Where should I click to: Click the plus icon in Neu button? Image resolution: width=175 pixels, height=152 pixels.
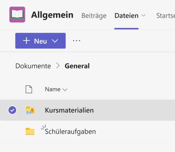[26, 41]
